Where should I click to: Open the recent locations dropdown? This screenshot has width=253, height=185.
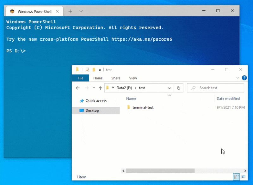pyautogui.click(x=94, y=88)
